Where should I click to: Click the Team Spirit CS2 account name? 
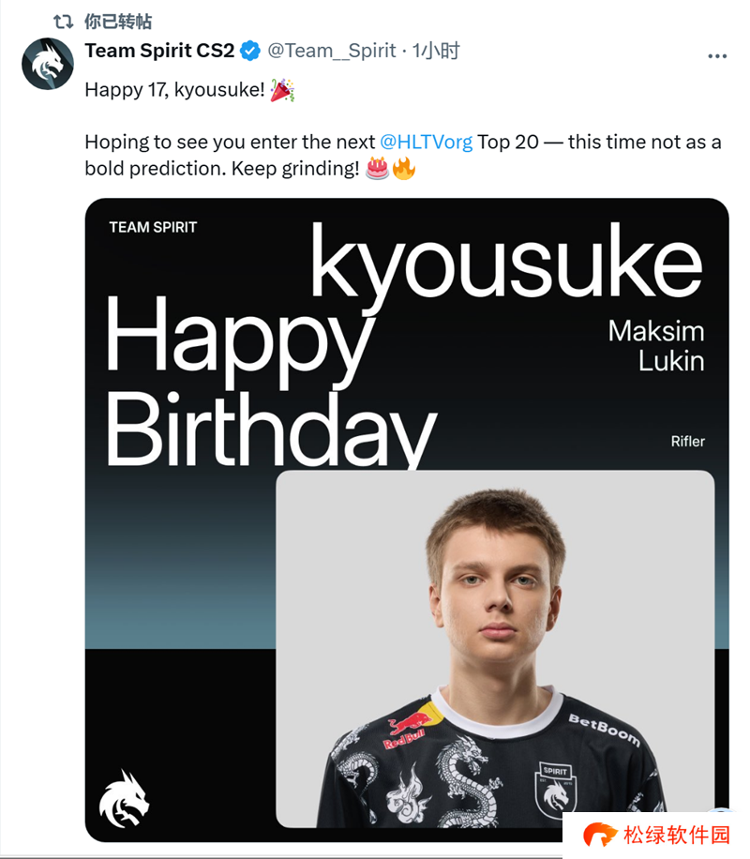[159, 51]
